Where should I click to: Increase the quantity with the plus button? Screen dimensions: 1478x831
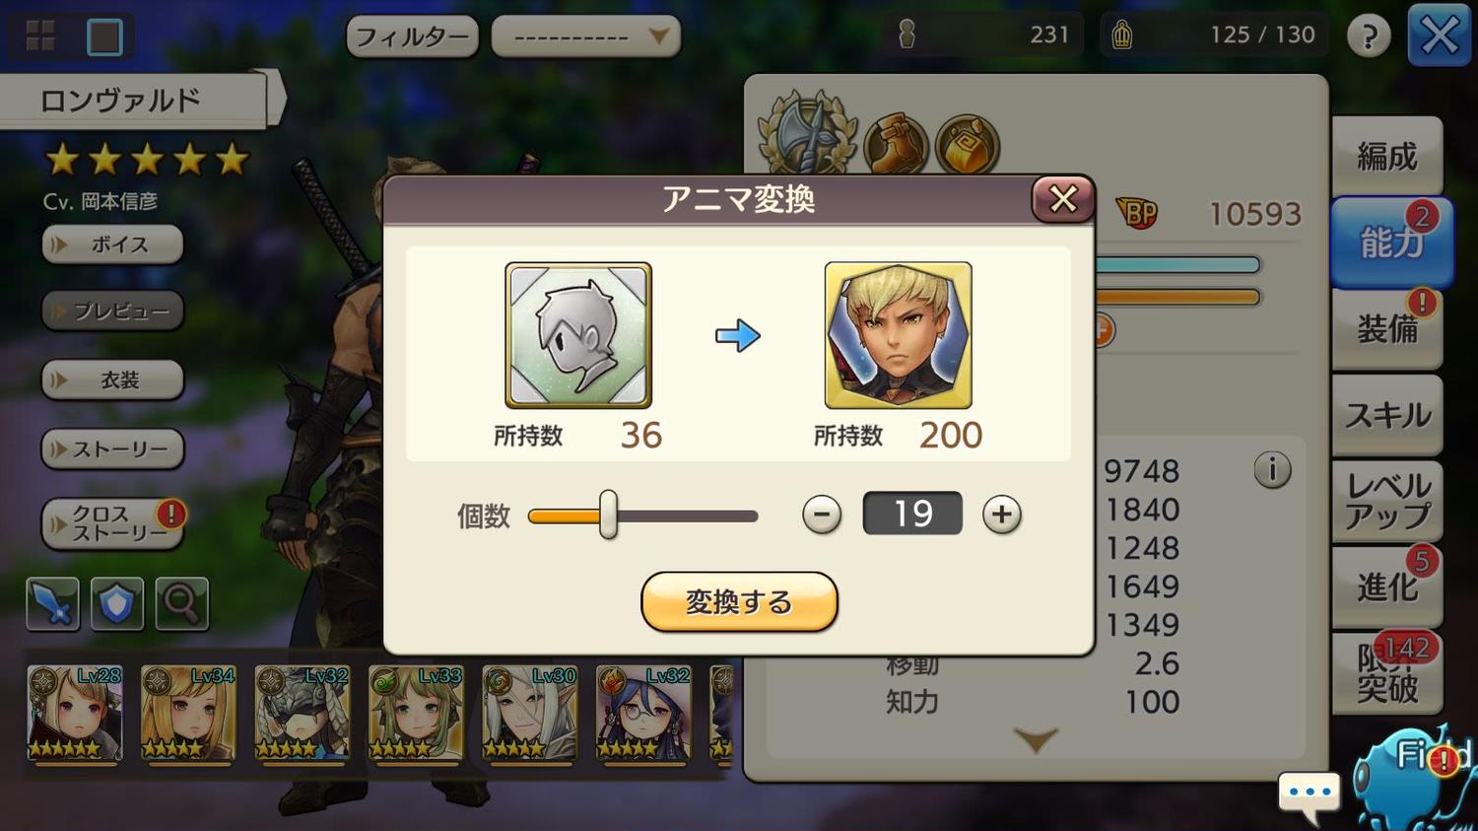[1002, 515]
